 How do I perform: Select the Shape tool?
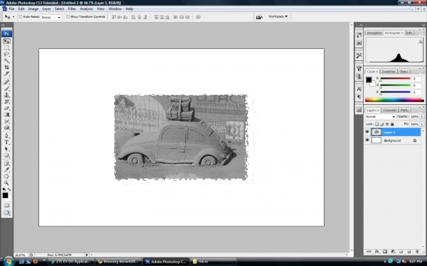coord(6,155)
